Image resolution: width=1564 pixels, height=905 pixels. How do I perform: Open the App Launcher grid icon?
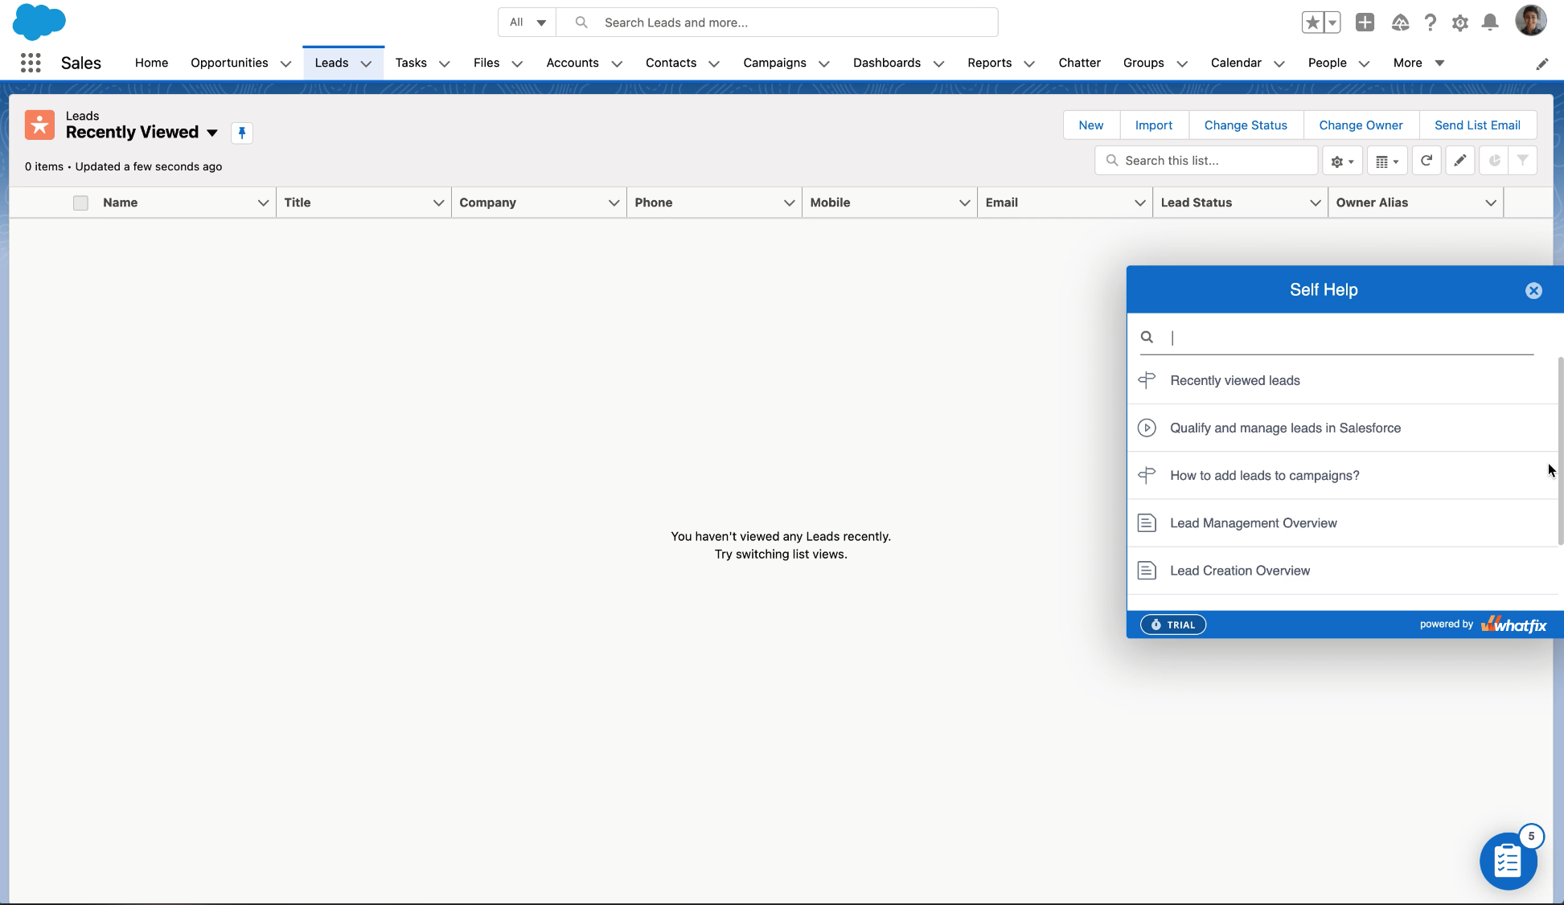pyautogui.click(x=31, y=63)
